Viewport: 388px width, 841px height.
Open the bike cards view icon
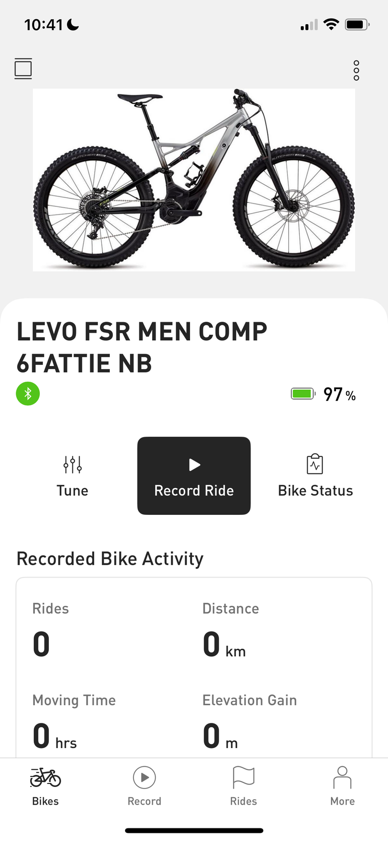pos(23,69)
